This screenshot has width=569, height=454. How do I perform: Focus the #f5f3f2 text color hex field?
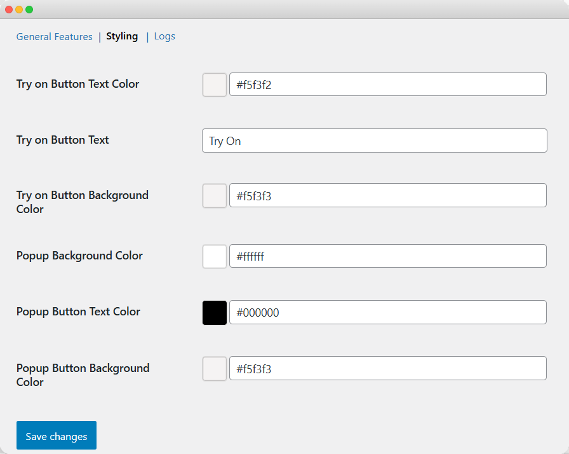coord(387,85)
